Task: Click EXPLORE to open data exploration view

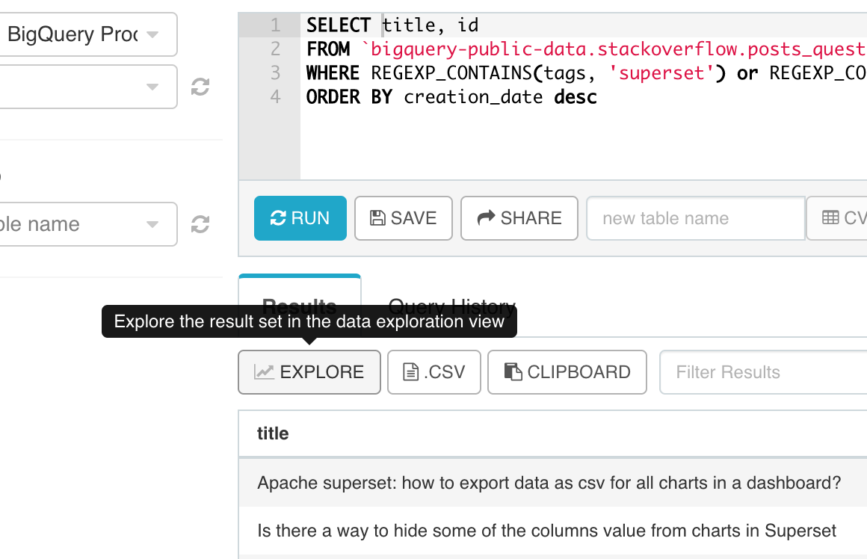Action: 309,371
